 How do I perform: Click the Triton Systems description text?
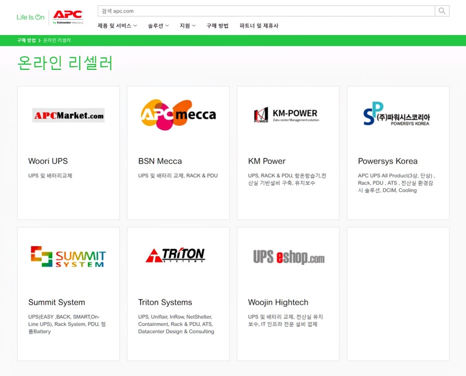point(176,324)
